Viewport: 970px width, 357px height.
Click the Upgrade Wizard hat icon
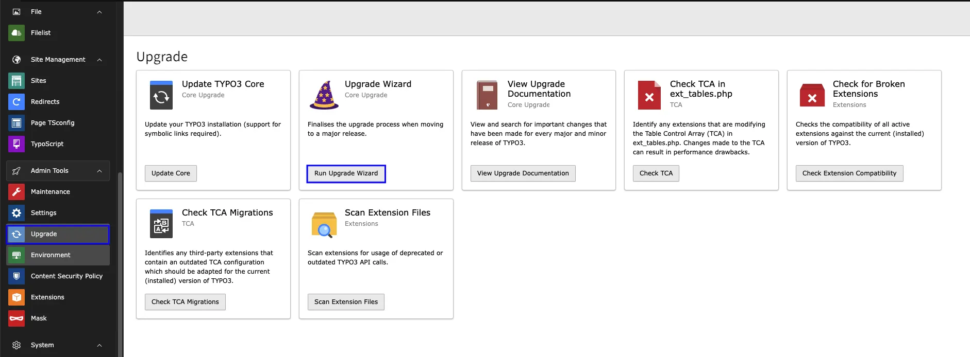(x=324, y=95)
